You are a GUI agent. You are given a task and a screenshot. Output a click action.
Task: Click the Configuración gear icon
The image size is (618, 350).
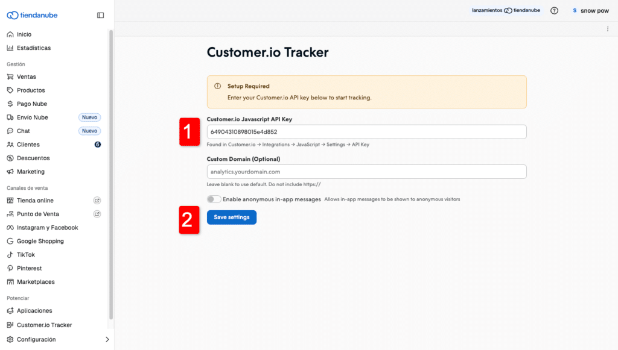pos(10,339)
